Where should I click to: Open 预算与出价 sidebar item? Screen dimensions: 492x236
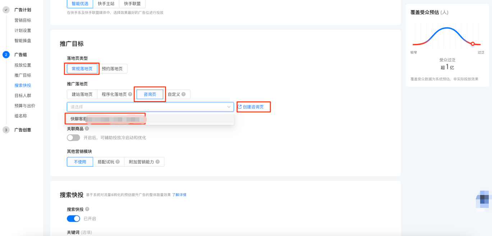tap(25, 106)
